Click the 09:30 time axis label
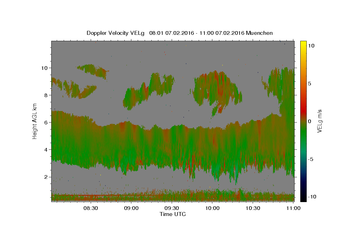The image size is (364, 242). pyautogui.click(x=172, y=208)
